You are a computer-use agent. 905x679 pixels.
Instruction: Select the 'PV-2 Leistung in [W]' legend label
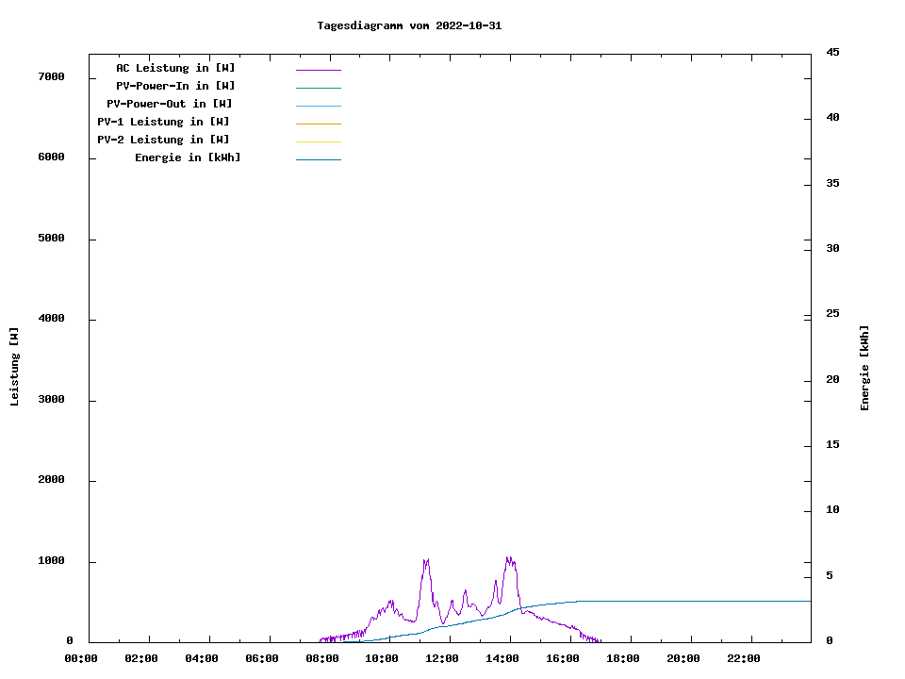pyautogui.click(x=163, y=140)
